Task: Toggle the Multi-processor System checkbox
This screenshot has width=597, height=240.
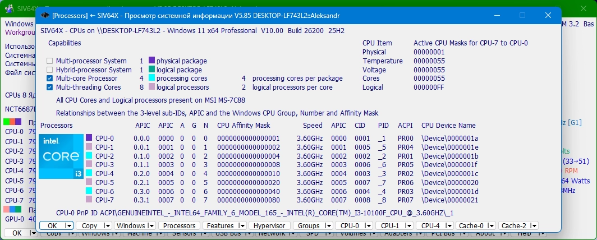Action: [49, 61]
